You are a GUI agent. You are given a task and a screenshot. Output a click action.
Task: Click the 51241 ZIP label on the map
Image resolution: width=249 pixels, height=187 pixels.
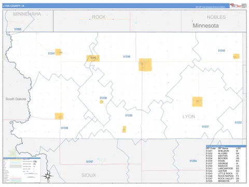pyautogui.click(x=51, y=54)
